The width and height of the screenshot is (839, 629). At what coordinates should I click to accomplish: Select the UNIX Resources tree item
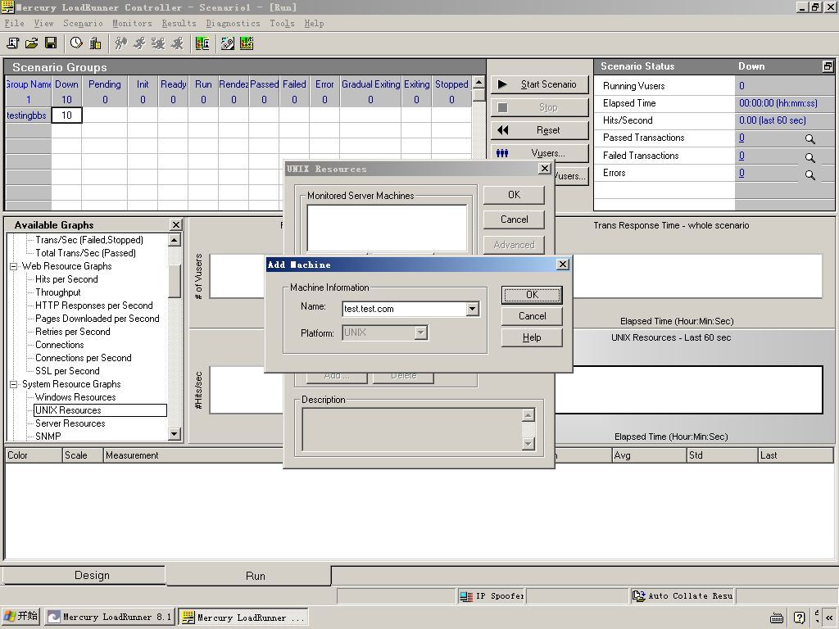point(100,410)
